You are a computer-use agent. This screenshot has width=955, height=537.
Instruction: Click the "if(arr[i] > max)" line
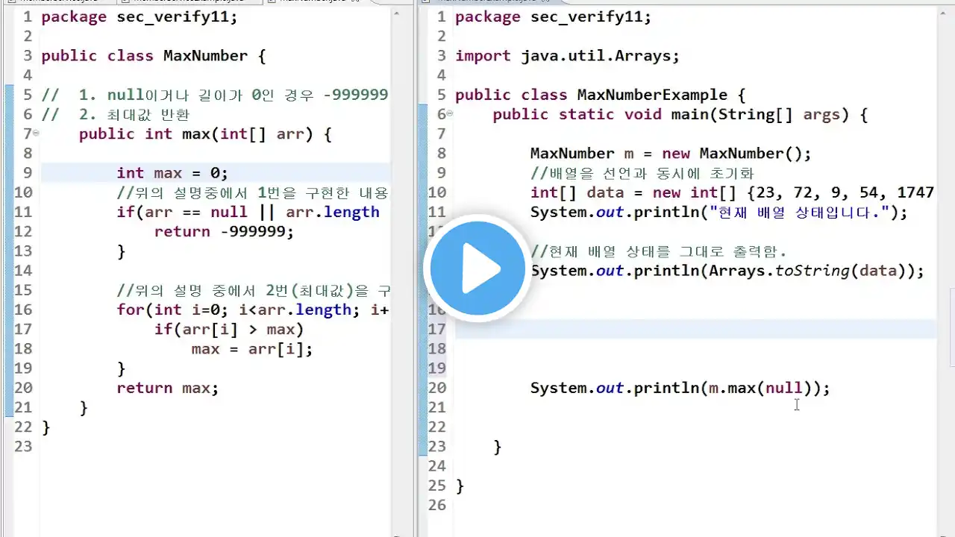click(x=228, y=329)
